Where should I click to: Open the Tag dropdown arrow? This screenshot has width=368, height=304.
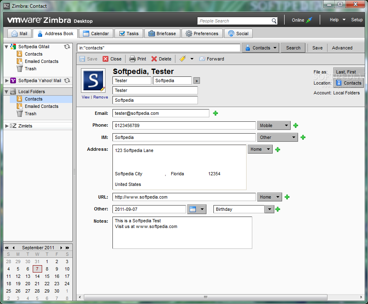click(192, 59)
